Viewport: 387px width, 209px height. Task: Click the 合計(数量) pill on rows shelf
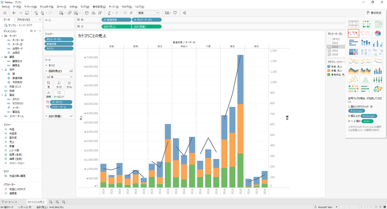click(147, 27)
